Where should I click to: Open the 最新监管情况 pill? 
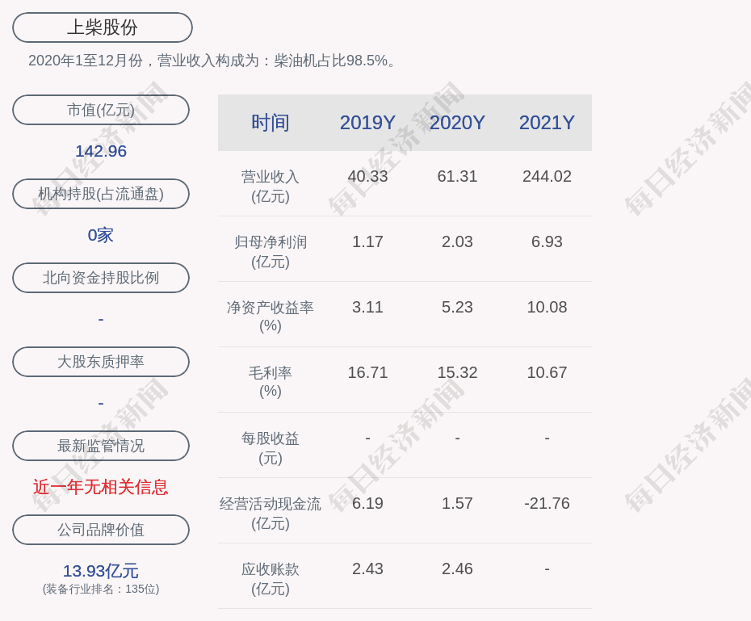(101, 446)
